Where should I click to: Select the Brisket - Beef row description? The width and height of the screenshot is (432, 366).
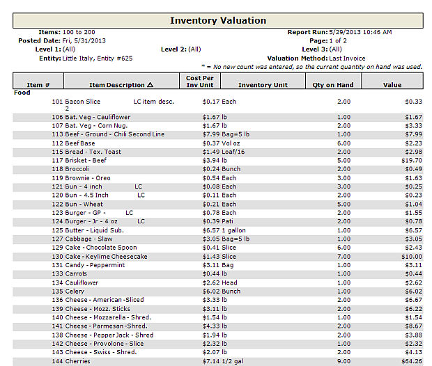point(86,160)
